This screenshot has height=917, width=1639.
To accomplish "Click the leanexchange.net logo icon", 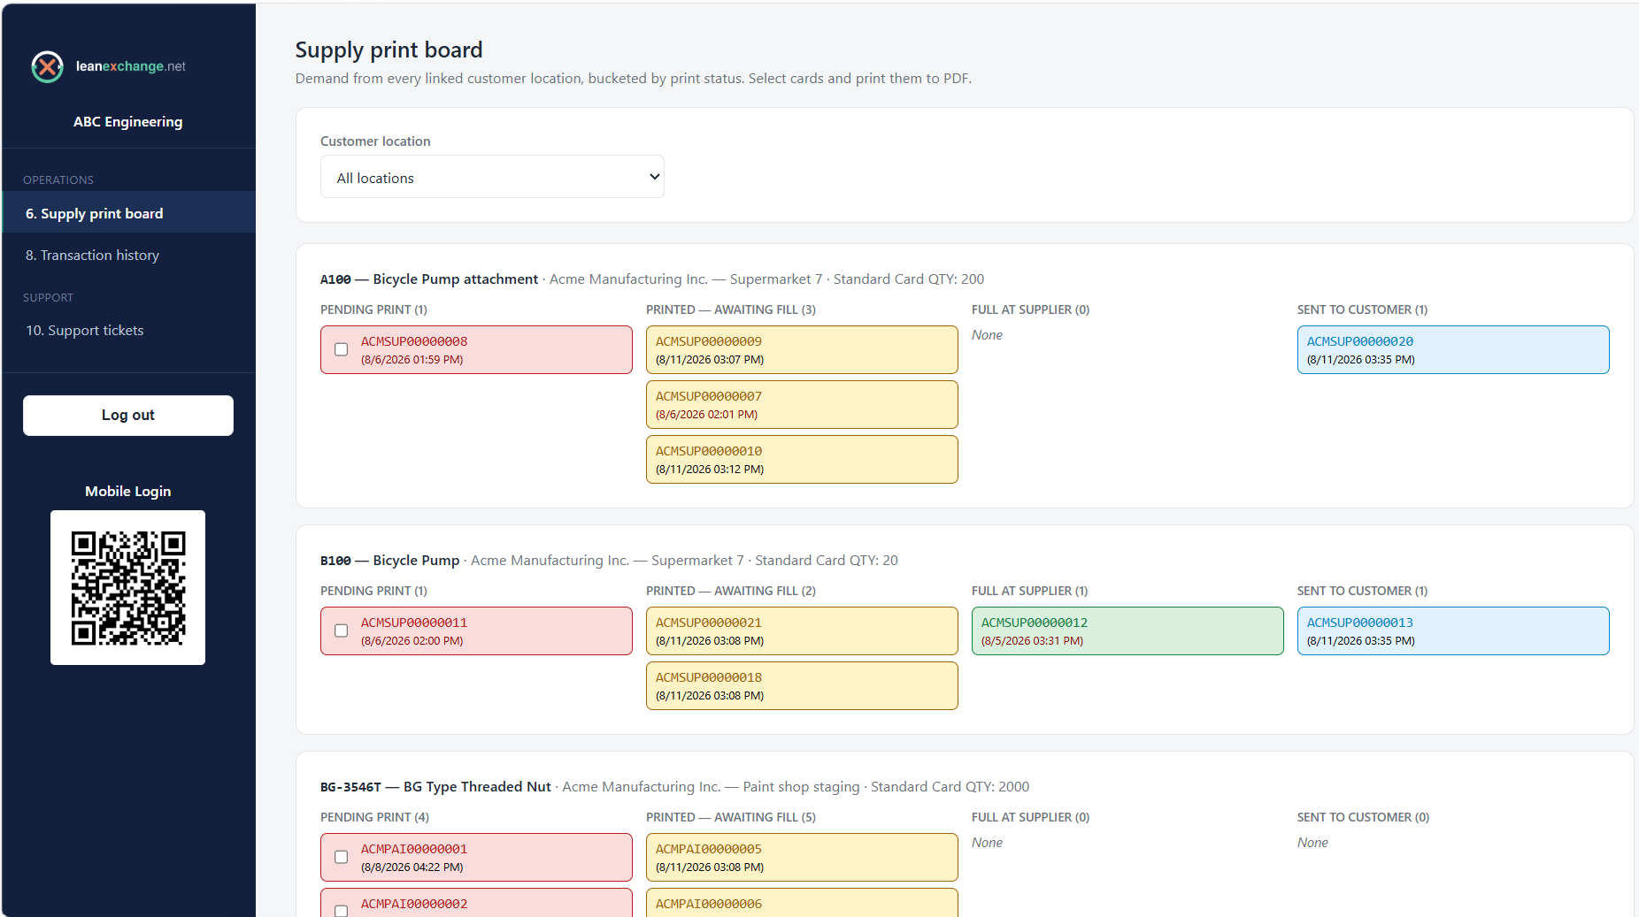I will [x=47, y=66].
